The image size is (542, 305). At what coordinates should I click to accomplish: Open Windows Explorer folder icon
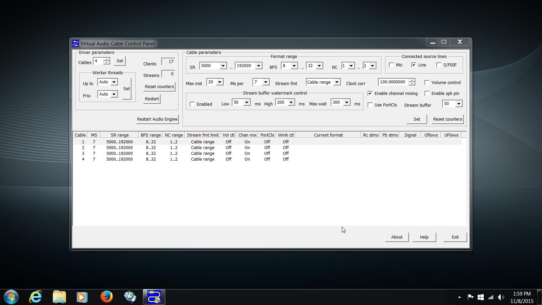pyautogui.click(x=59, y=297)
